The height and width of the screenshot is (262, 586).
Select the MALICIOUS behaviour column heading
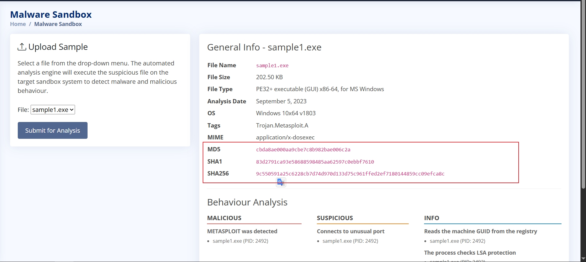(224, 218)
